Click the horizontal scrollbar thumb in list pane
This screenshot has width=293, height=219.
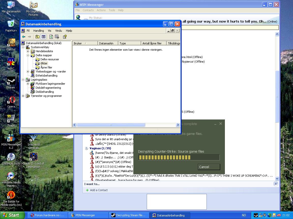(x=111, y=125)
